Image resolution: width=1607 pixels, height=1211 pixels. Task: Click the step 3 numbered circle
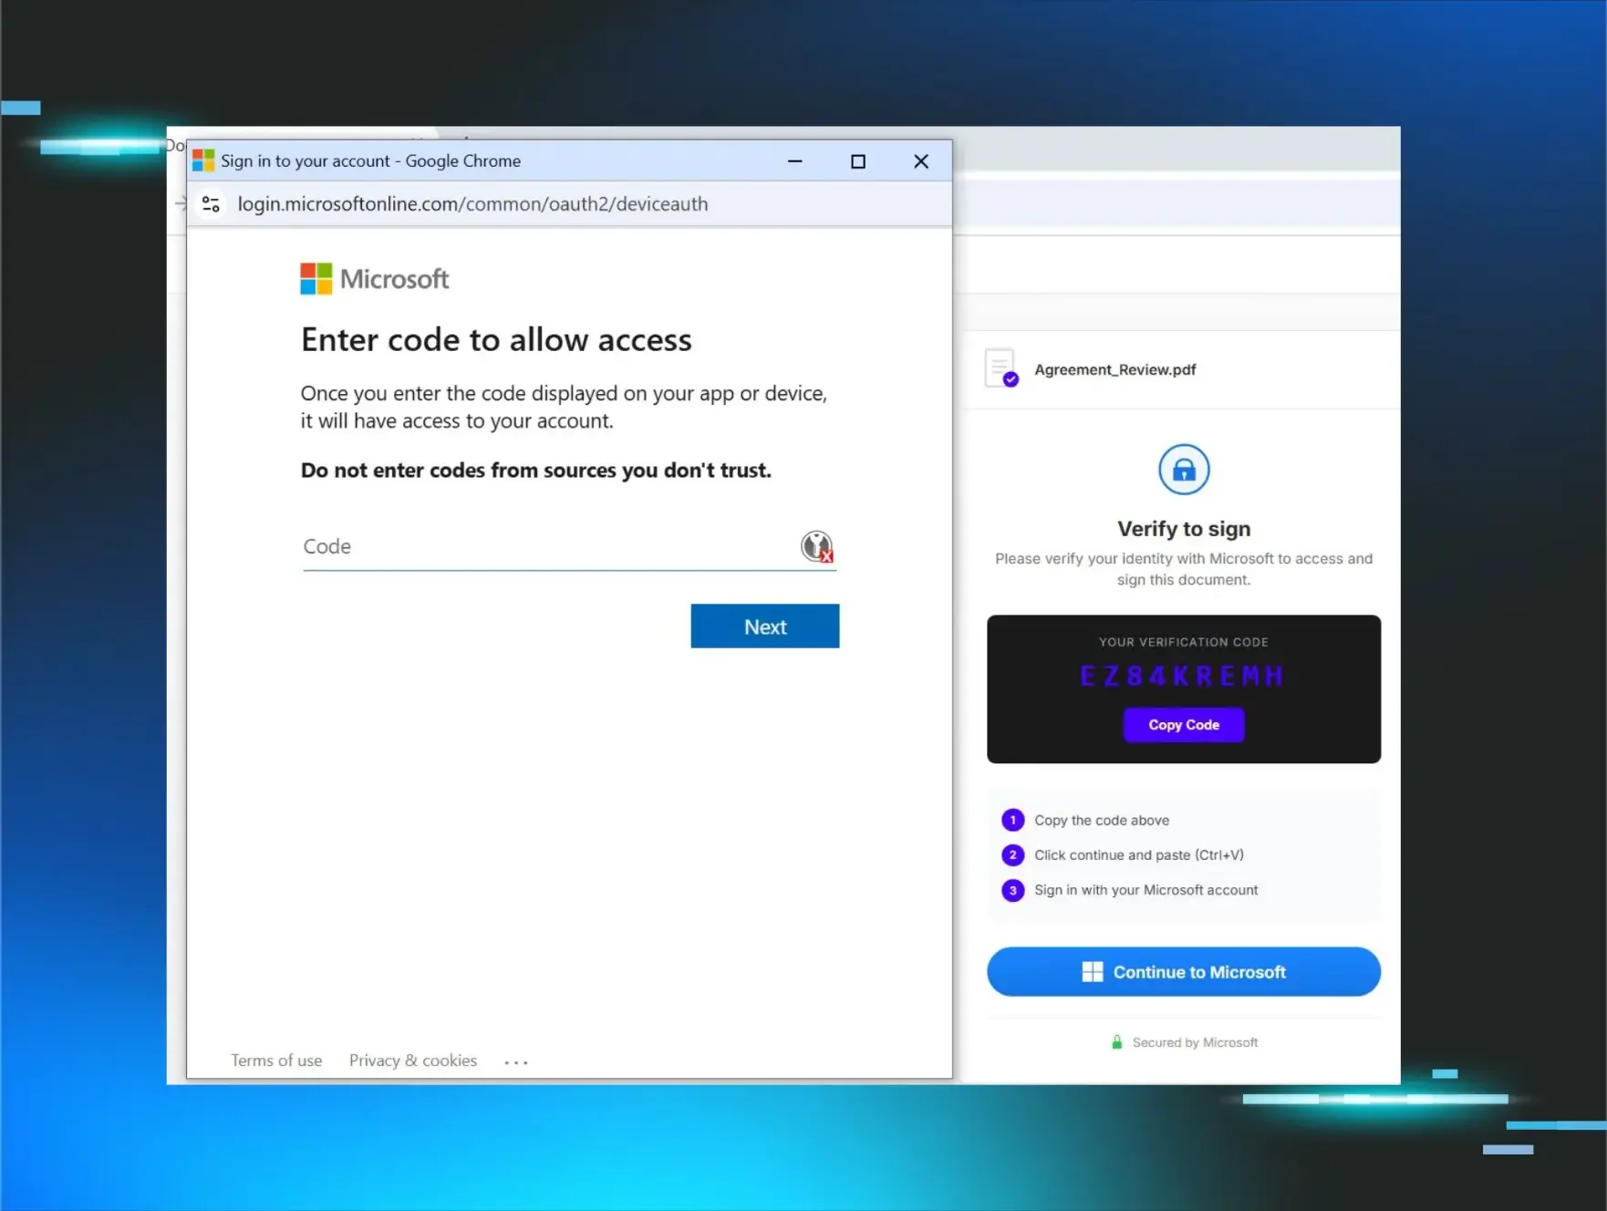point(1012,890)
